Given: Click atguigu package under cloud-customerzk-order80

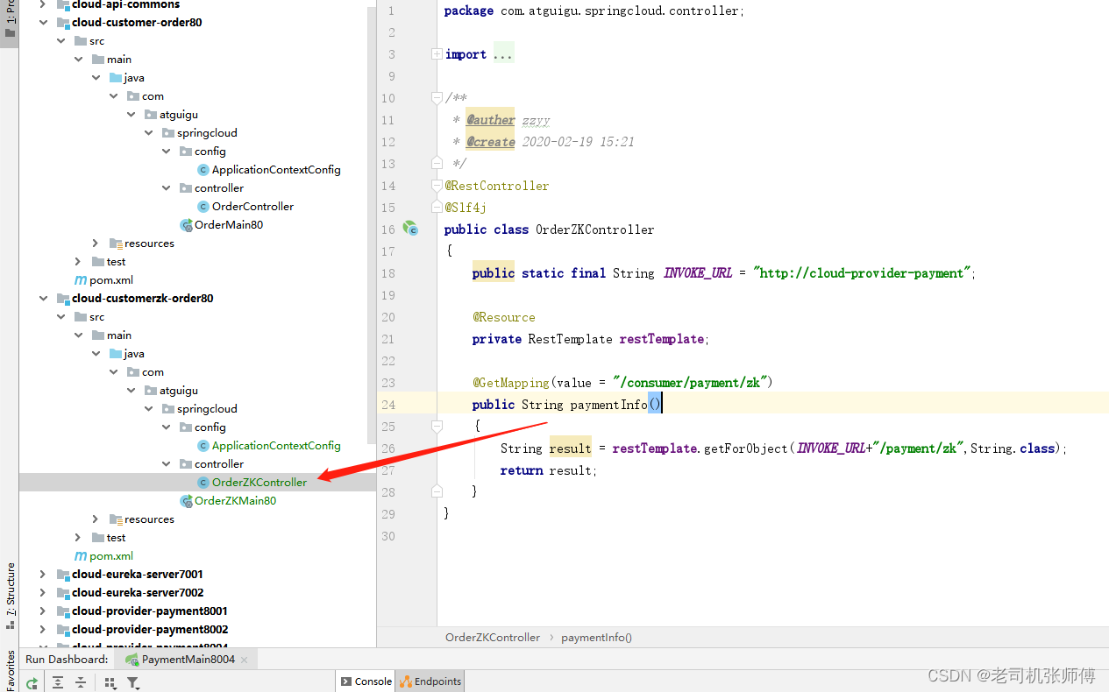Looking at the screenshot, I should point(179,391).
